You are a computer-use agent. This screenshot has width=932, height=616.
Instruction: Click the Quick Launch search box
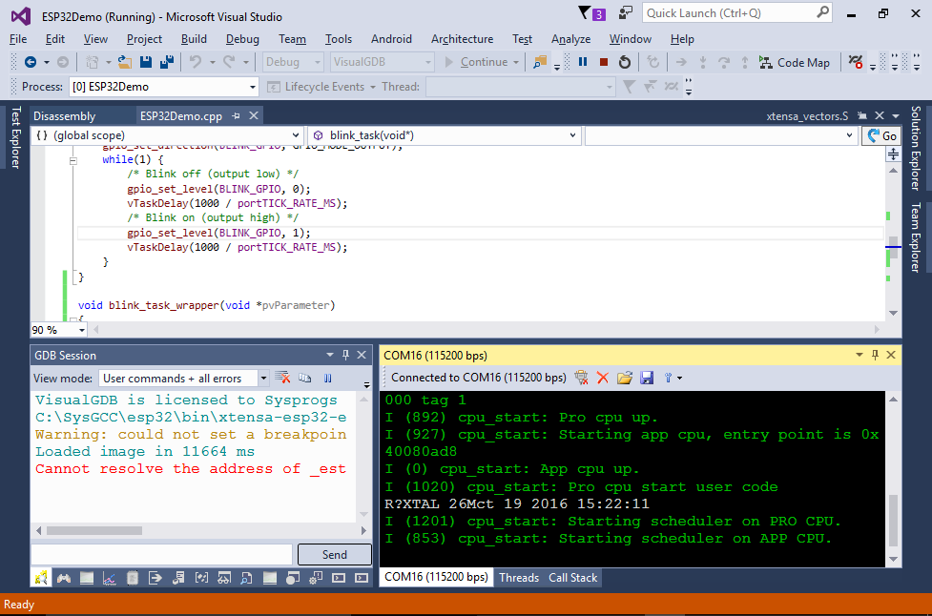pos(737,13)
